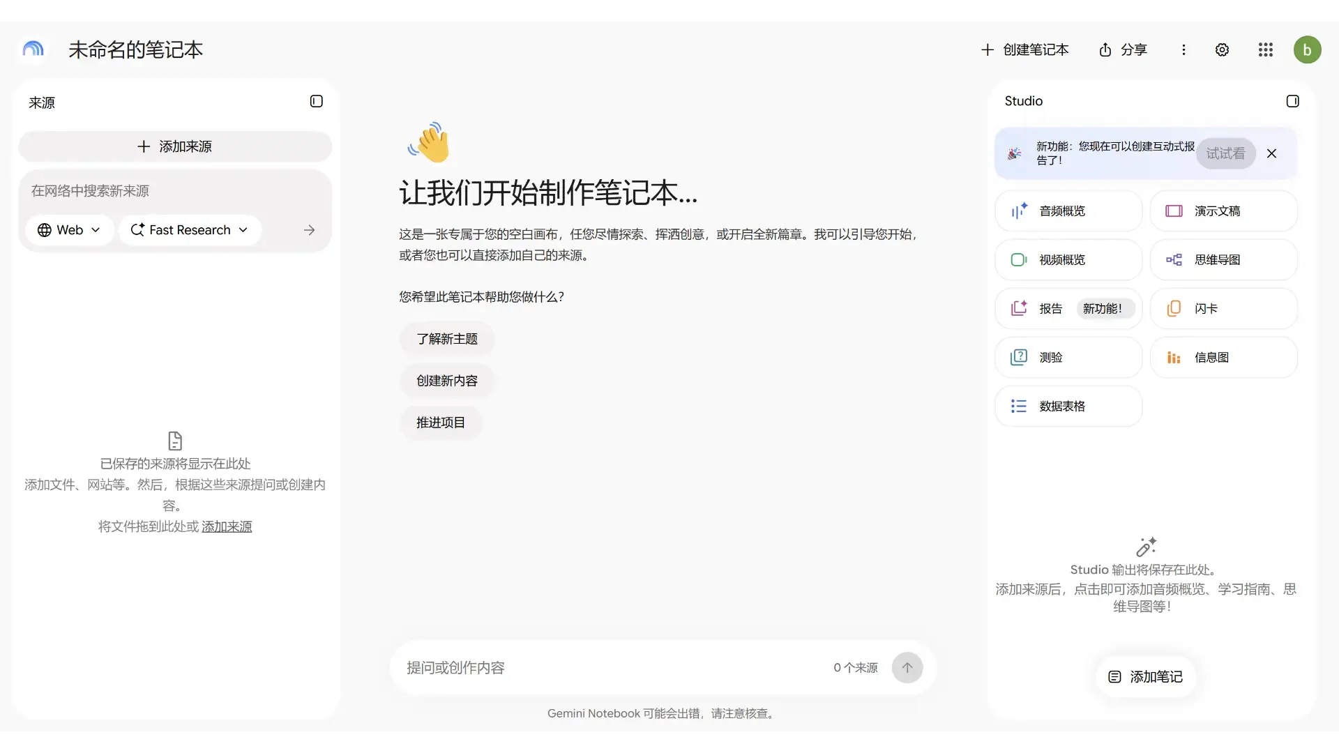Open 演示文稿 slide deck tile
Image resolution: width=1339 pixels, height=753 pixels.
[1224, 211]
